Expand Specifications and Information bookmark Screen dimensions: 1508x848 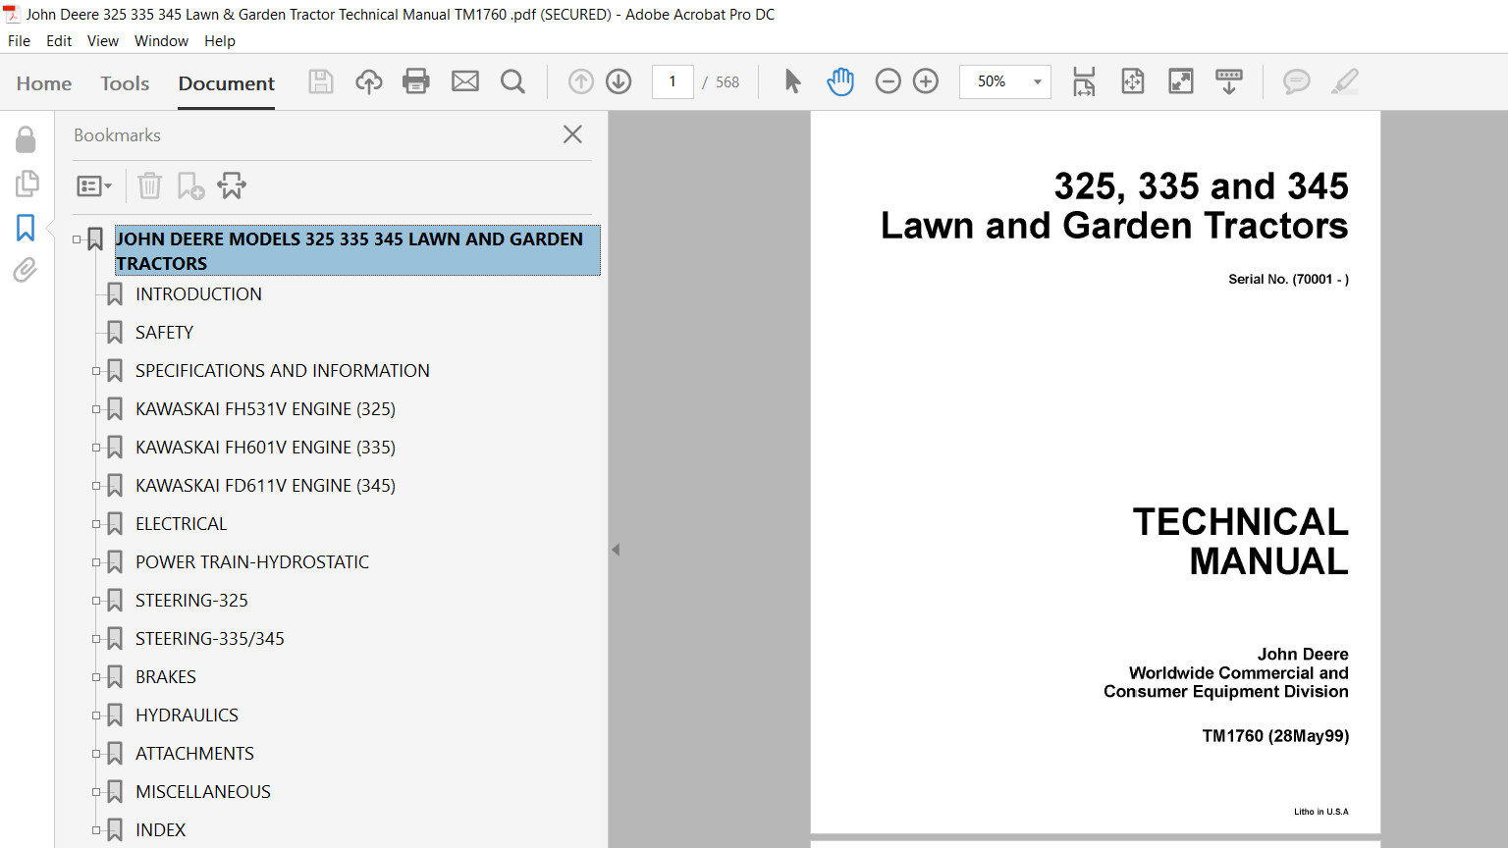96,371
